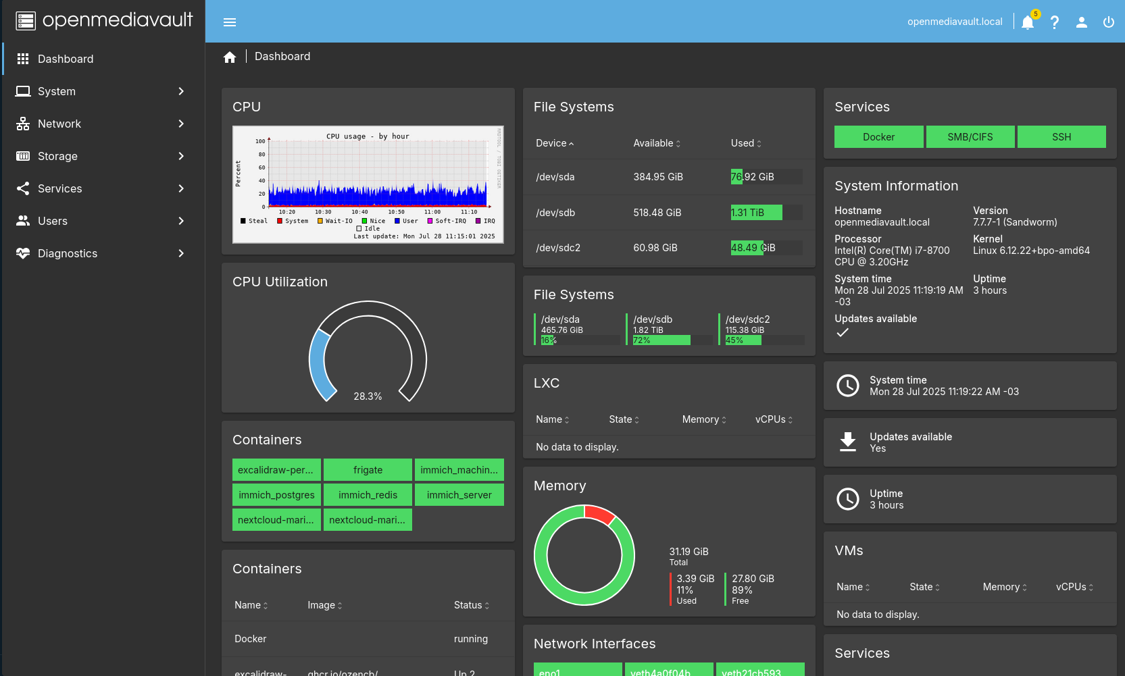
Task: Click the Network topology icon
Action: pos(23,124)
